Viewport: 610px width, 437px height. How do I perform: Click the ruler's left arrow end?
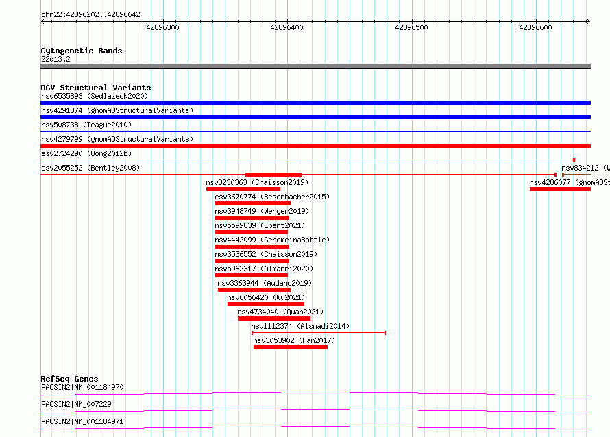click(x=42, y=21)
